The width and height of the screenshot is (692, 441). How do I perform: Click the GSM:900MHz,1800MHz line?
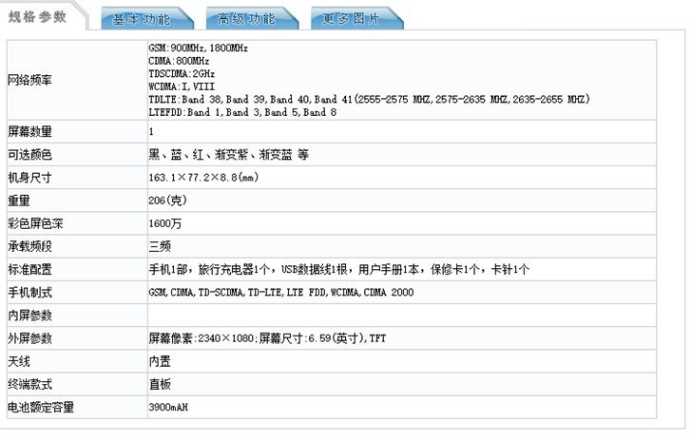198,48
